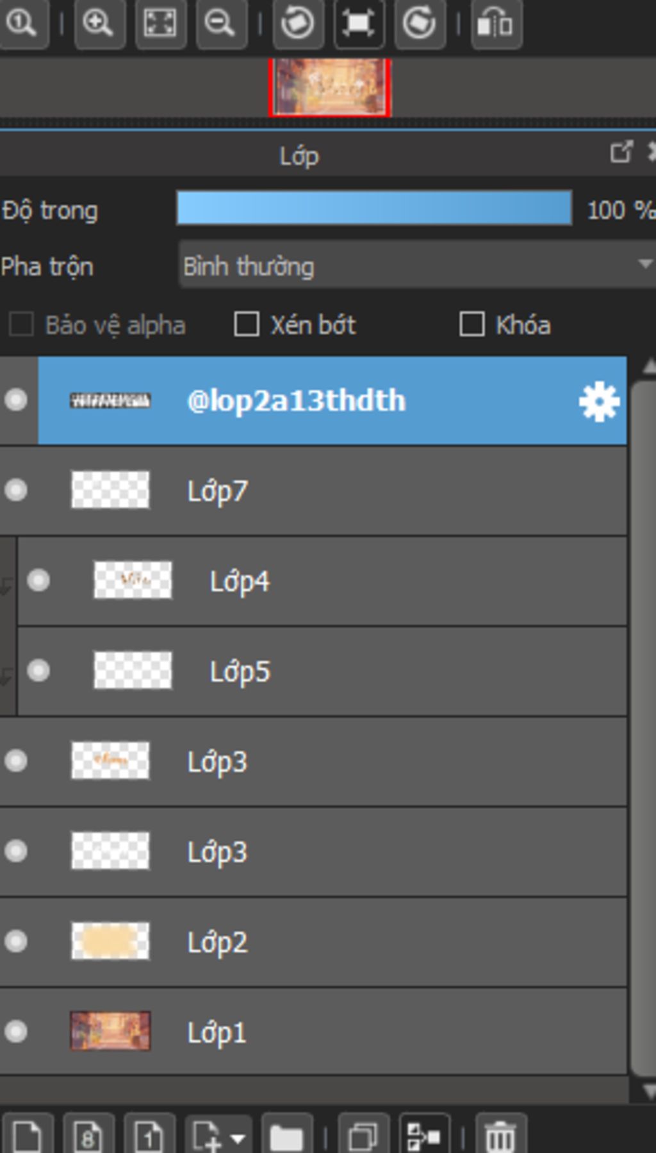The width and height of the screenshot is (656, 1153).
Task: Rotate the canvas view left
Action: coord(297,24)
